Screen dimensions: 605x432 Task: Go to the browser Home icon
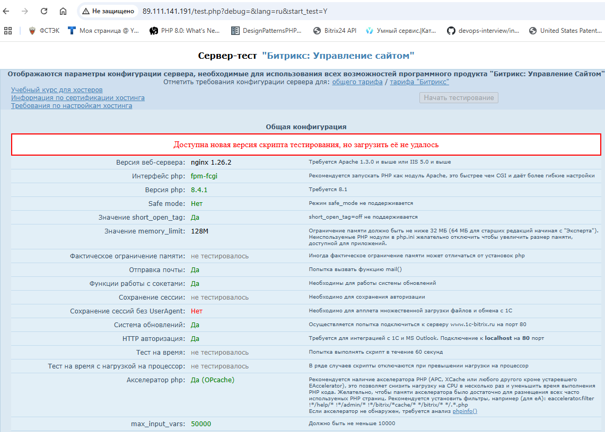63,11
